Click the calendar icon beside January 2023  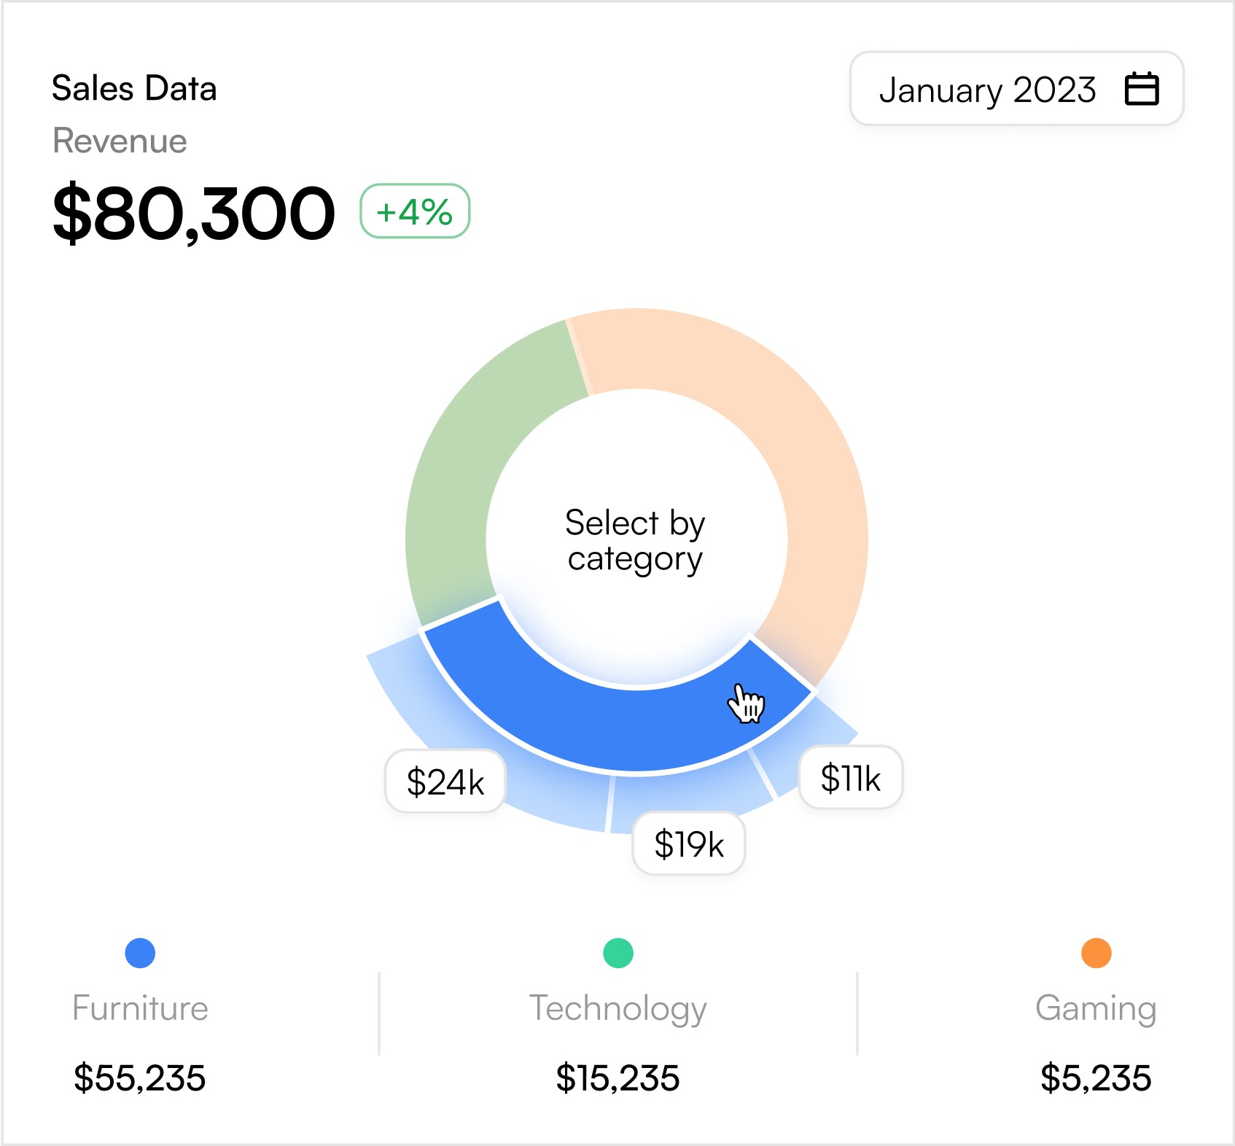1141,89
